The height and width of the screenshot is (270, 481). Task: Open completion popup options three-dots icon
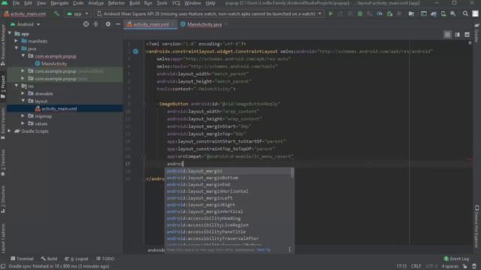[289, 250]
